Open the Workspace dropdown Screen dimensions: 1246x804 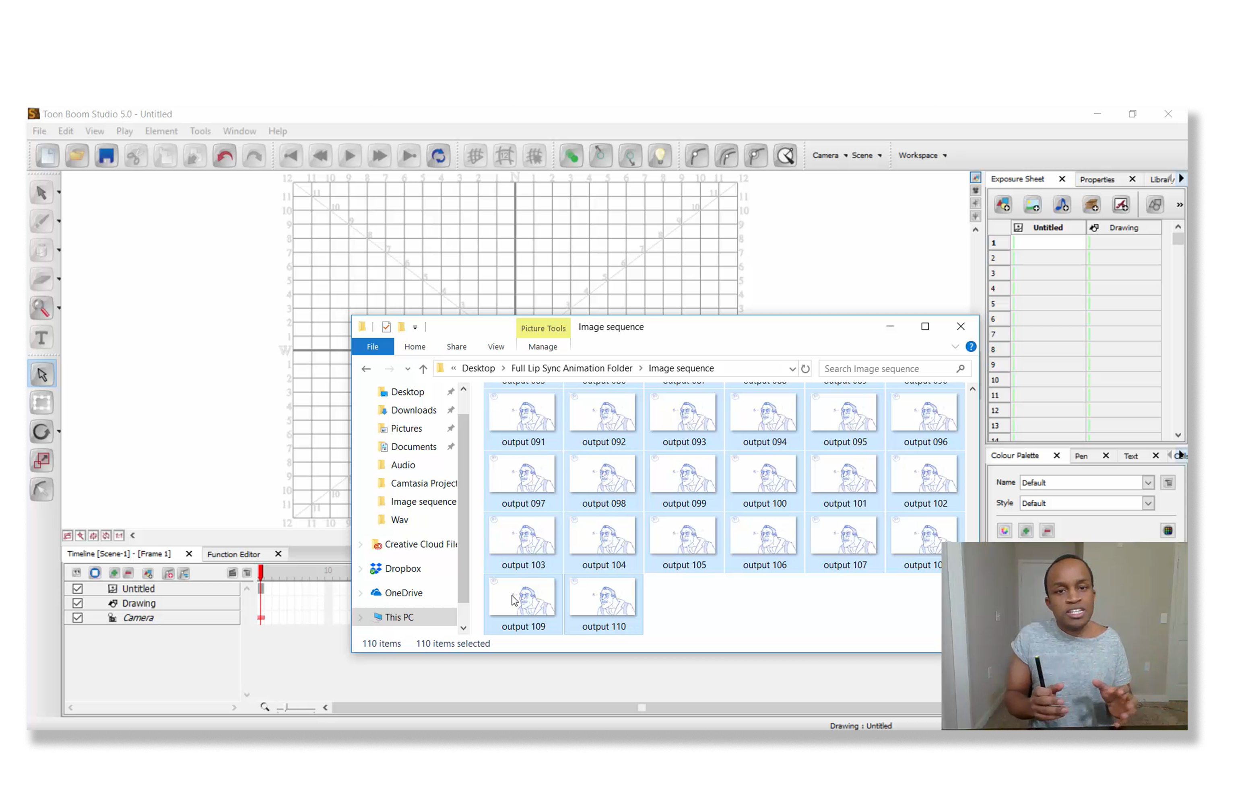coord(922,156)
